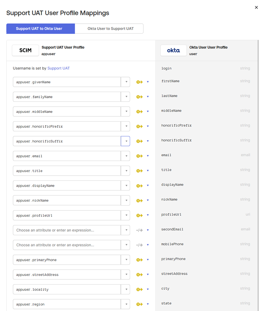Click the unmapped arrow icon for mobilePhone

(x=139, y=245)
